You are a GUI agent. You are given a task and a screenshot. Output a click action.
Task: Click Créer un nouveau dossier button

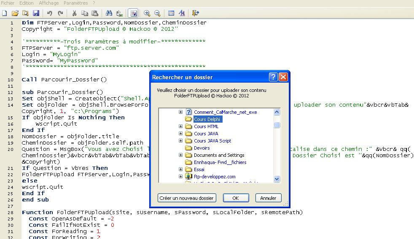187,198
